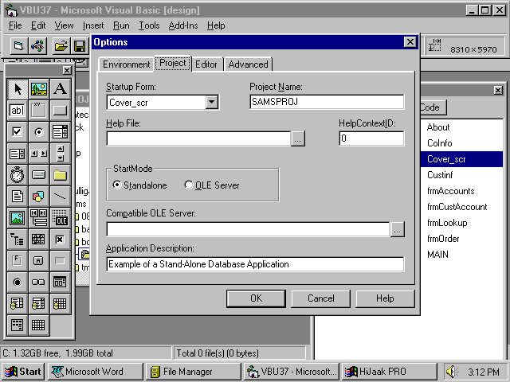Select the OLE Server start mode
Viewport: 510px width, 382px height.
coord(189,185)
